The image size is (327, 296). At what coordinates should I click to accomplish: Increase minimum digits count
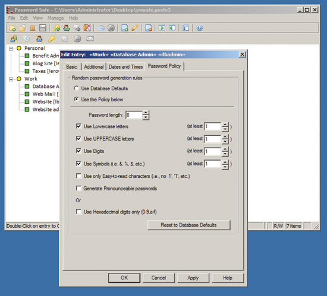(225, 149)
